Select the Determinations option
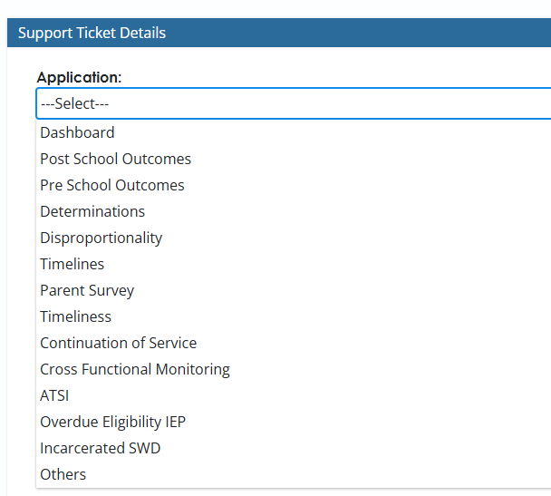 92,211
